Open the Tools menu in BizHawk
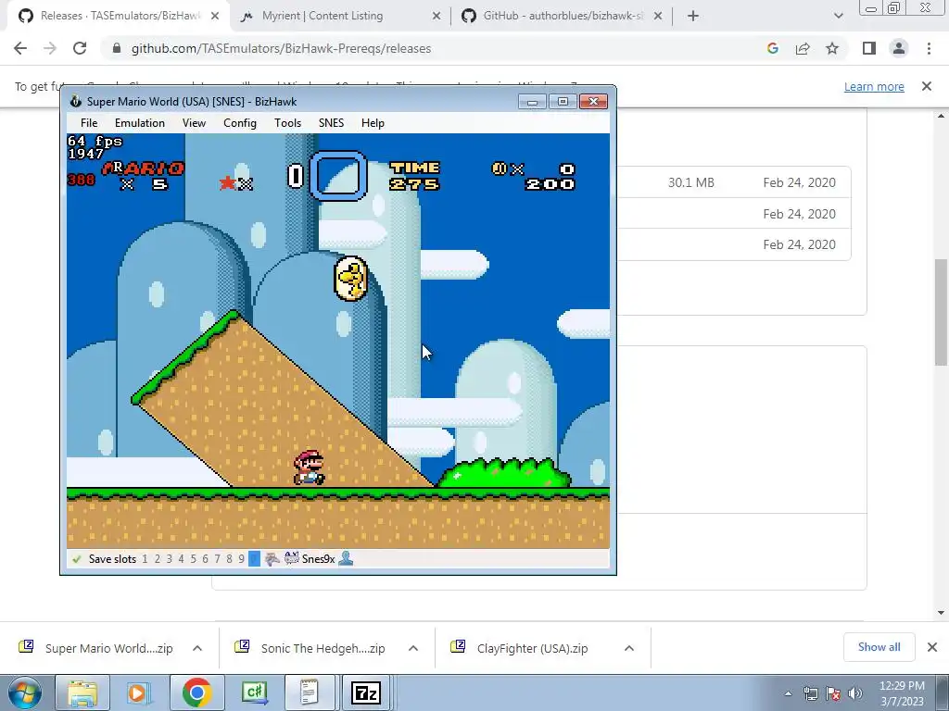The image size is (949, 711). (x=287, y=123)
